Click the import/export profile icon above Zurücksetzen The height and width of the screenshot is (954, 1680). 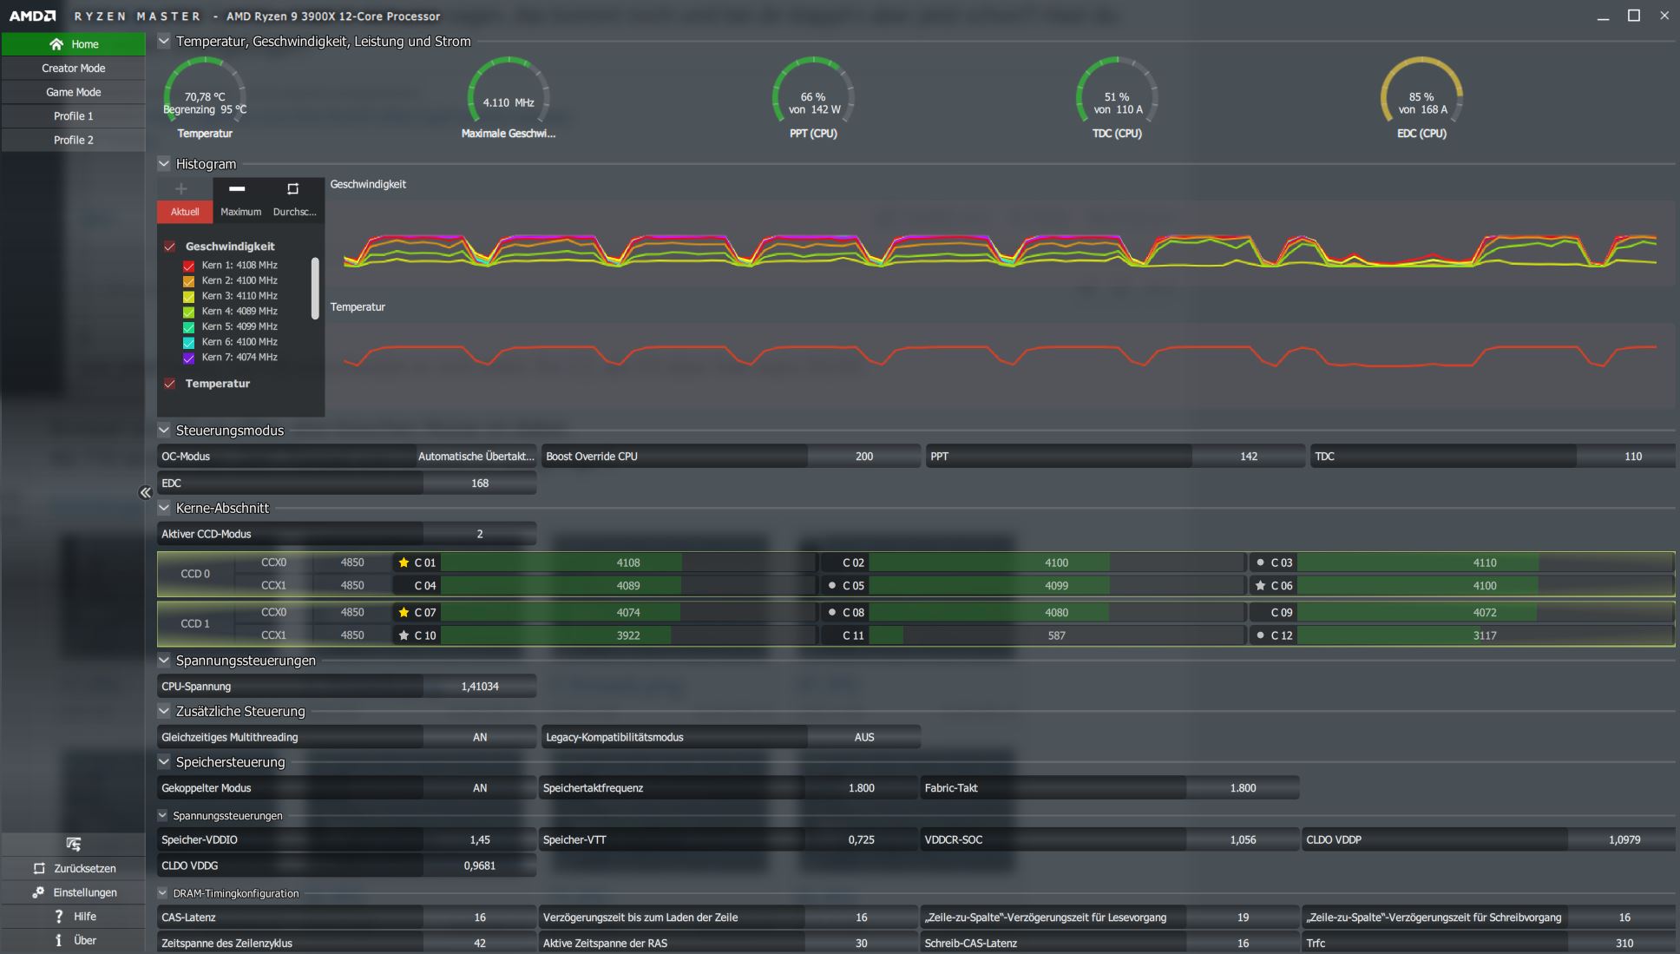[74, 844]
